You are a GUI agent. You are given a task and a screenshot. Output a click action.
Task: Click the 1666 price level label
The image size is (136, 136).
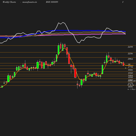(x=130, y=70)
